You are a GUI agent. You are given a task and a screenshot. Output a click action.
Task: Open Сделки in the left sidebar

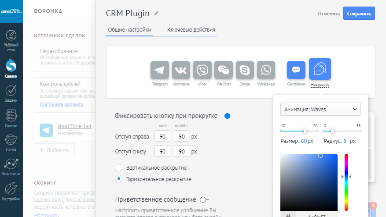tap(11, 68)
